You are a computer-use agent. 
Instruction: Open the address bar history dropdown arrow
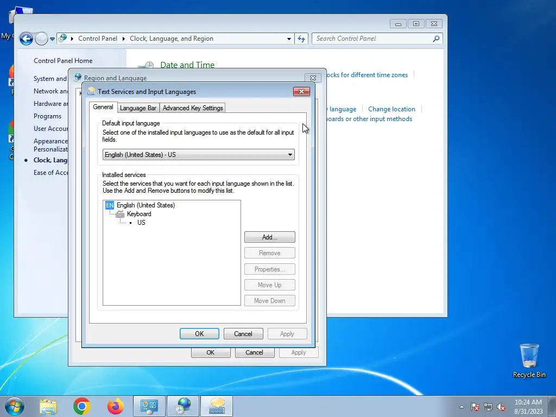click(x=289, y=39)
